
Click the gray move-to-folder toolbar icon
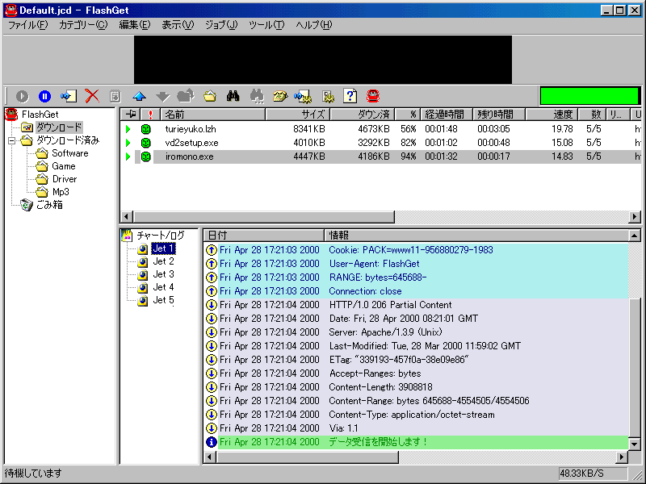[186, 96]
